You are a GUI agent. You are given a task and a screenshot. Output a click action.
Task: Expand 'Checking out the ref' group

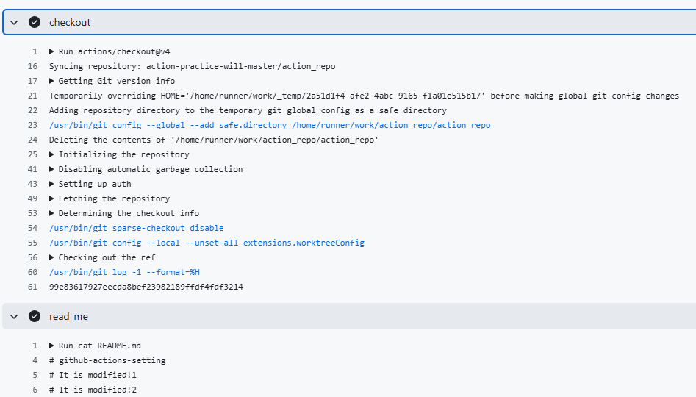tap(52, 257)
